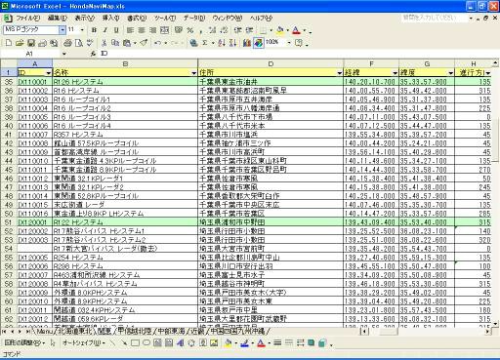This screenshot has width=500, height=360.
Task: Click the Print icon
Action: [67, 43]
